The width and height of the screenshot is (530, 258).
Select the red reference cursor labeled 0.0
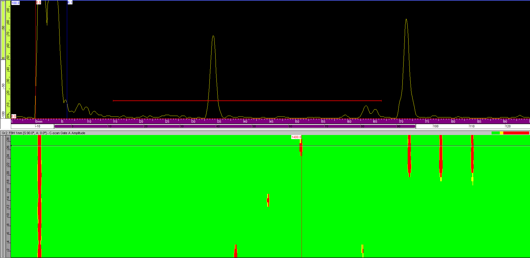pyautogui.click(x=38, y=2)
